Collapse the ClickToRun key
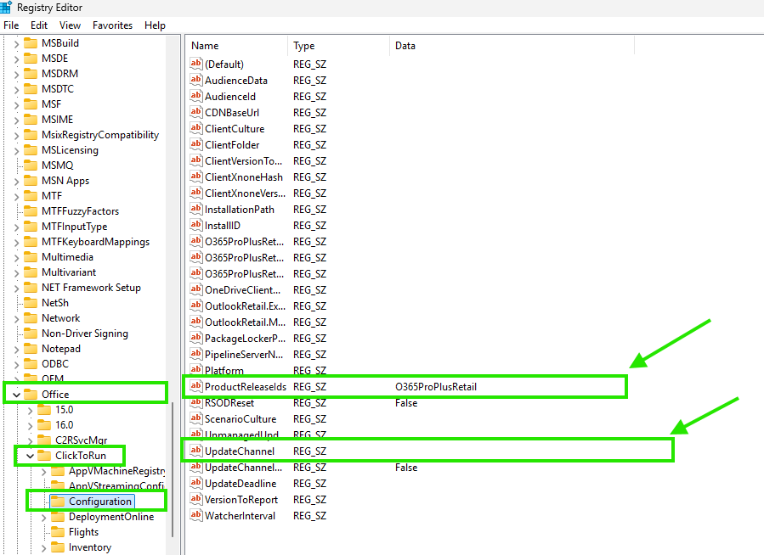 31,456
